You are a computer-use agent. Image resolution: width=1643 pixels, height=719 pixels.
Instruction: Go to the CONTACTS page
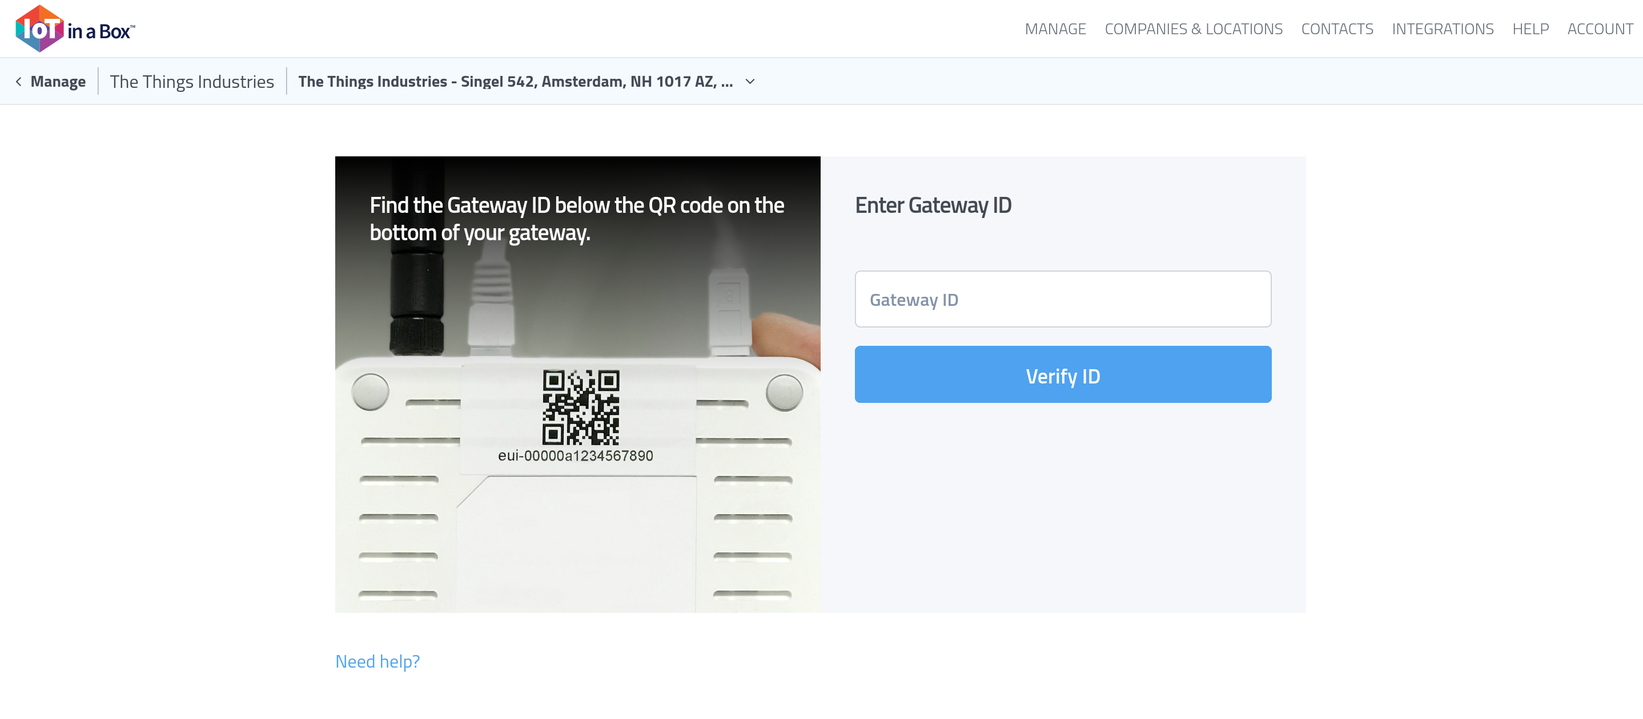pos(1337,29)
